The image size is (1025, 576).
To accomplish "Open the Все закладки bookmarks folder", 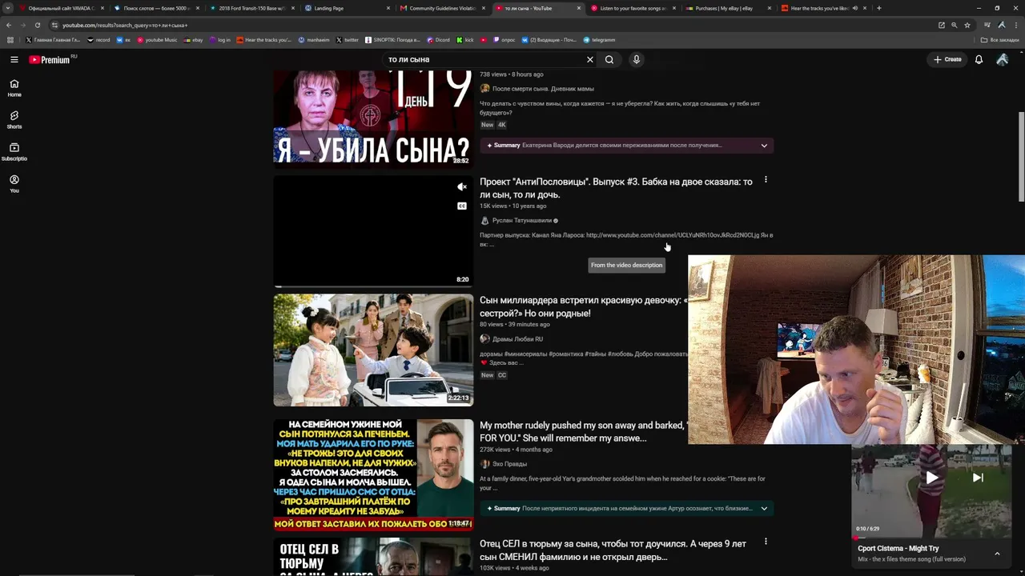I will 1000,40.
